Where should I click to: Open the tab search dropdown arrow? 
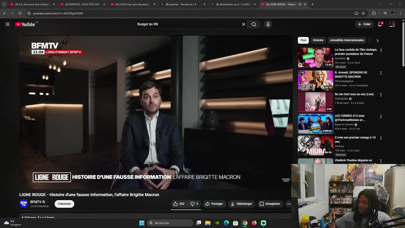4,4
